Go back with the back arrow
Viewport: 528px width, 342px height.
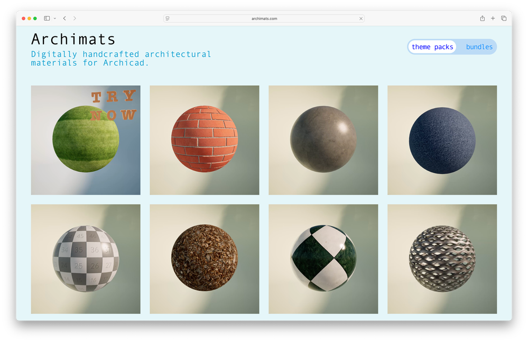click(64, 18)
